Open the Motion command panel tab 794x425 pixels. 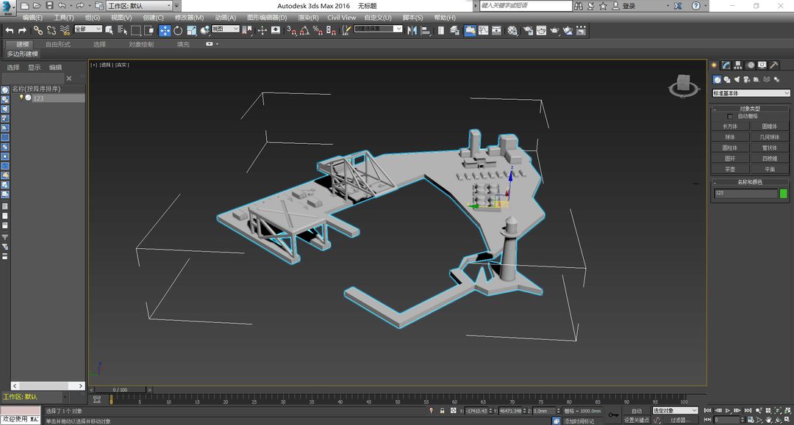pyautogui.click(x=750, y=65)
